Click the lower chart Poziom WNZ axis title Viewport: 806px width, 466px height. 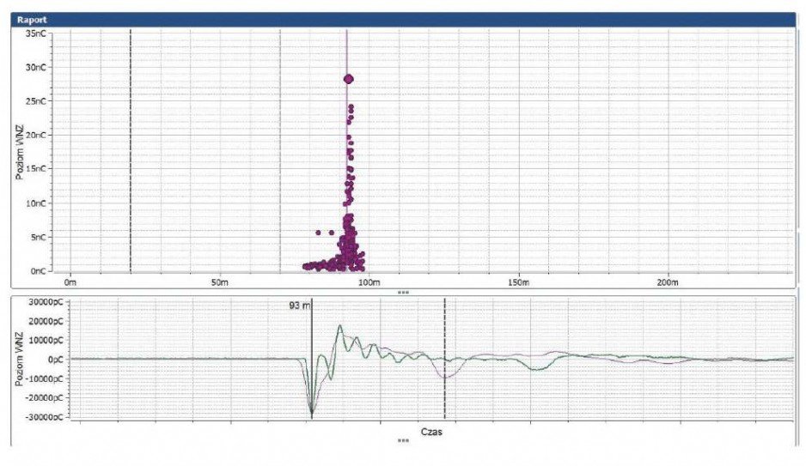20,359
